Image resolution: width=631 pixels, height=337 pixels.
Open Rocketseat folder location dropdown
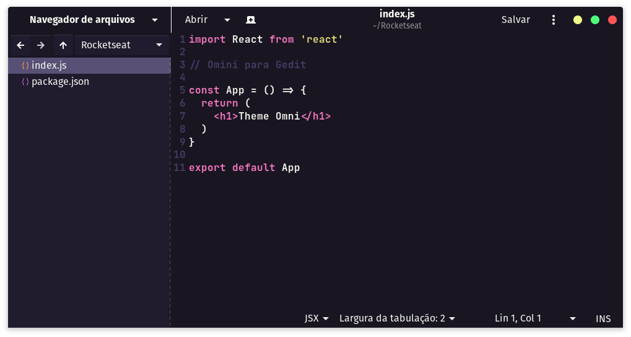[121, 45]
